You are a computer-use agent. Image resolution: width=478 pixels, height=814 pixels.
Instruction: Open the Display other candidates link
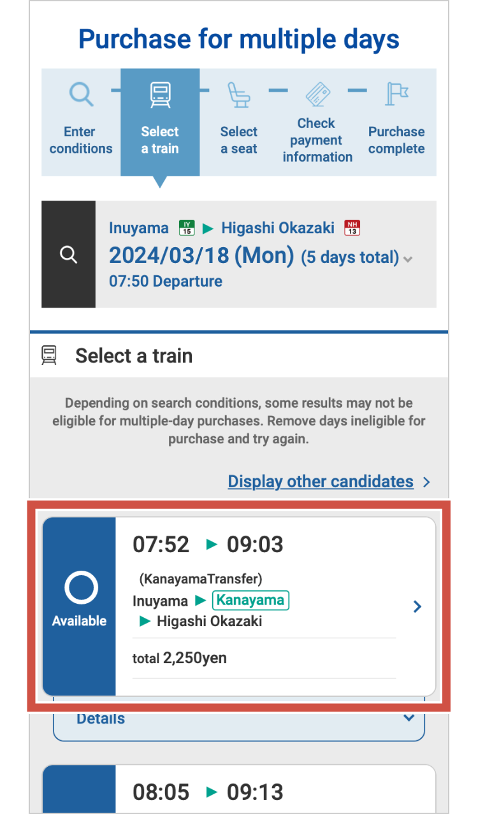click(x=321, y=482)
